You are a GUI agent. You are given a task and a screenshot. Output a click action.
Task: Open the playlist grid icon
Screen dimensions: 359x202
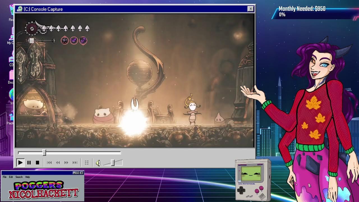point(87,163)
